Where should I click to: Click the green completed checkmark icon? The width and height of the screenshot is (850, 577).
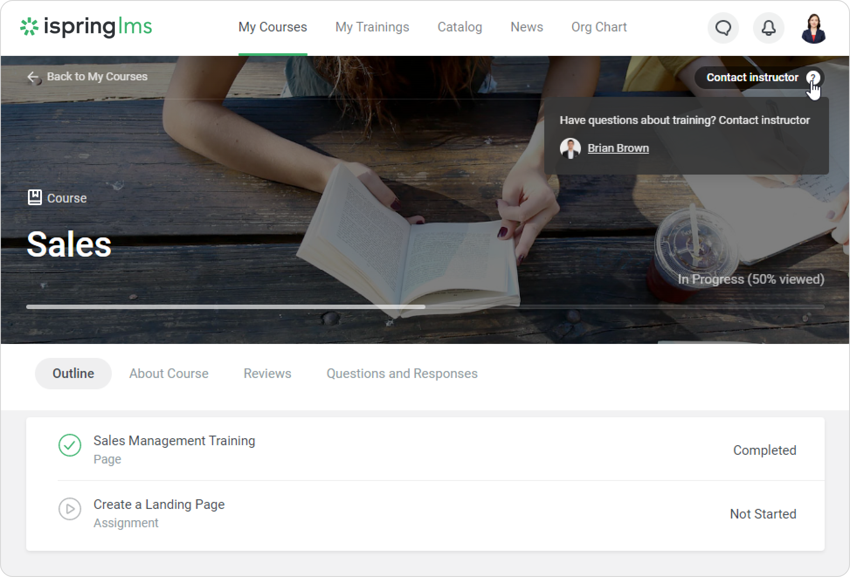(70, 445)
